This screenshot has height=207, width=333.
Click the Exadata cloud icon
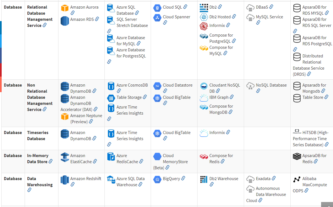click(x=250, y=179)
